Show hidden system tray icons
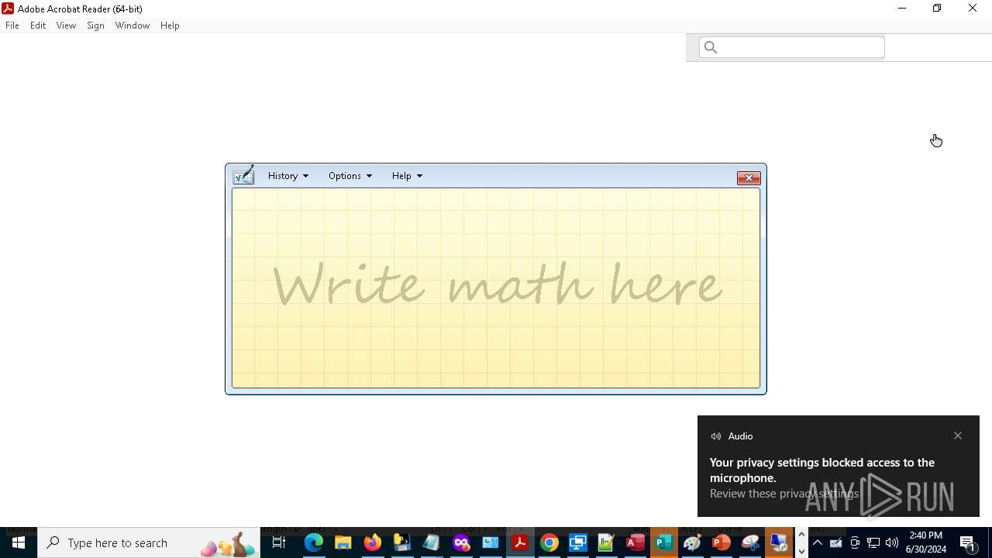 tap(818, 542)
